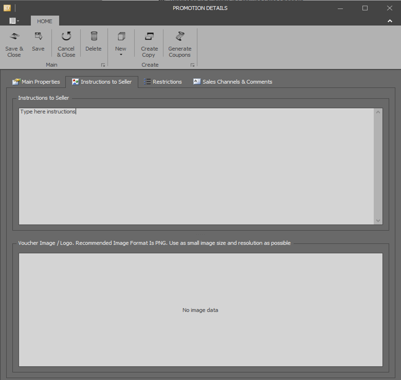The image size is (401, 380).
Task: Click inside the instructions text area
Action: [196, 166]
